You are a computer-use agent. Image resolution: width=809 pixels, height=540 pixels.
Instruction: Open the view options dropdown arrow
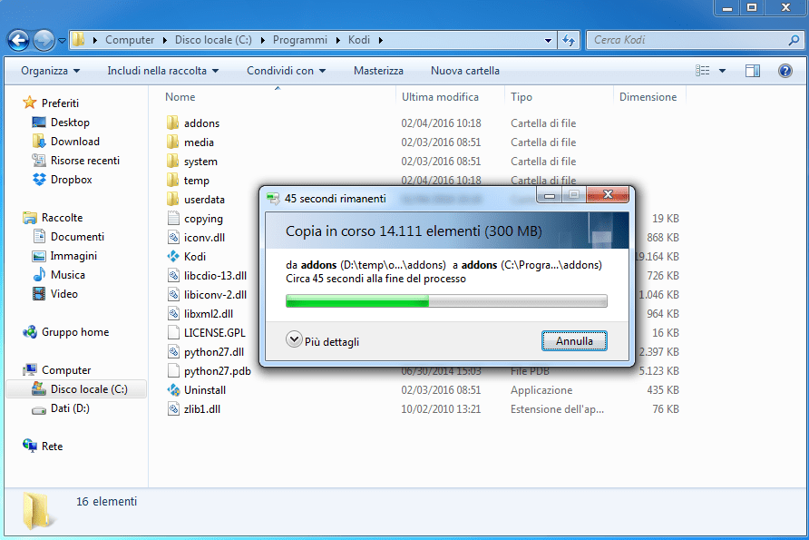pos(722,71)
